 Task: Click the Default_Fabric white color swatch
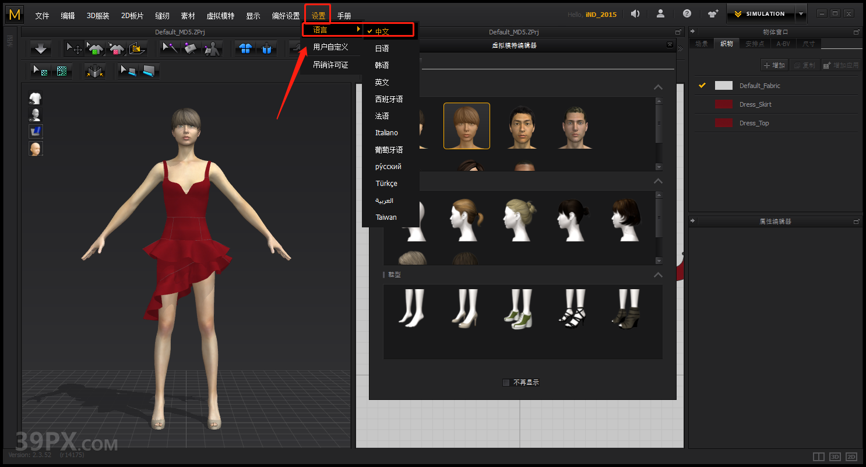(724, 85)
